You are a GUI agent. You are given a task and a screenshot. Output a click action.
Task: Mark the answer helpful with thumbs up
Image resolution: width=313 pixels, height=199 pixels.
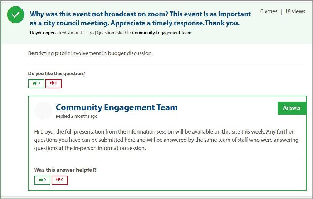(42, 180)
